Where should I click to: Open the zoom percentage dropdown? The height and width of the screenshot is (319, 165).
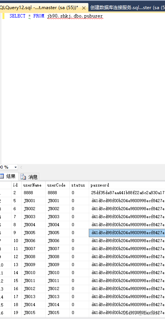point(16,167)
